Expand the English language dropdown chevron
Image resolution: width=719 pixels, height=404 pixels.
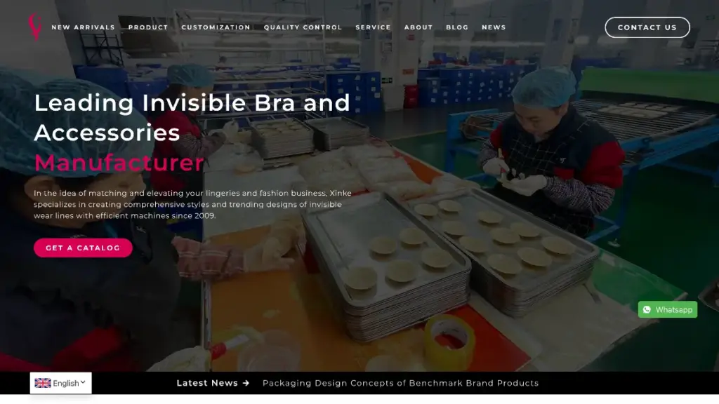pyautogui.click(x=83, y=382)
